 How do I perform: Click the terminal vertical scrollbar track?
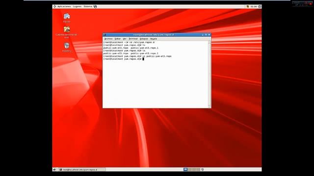click(x=209, y=74)
